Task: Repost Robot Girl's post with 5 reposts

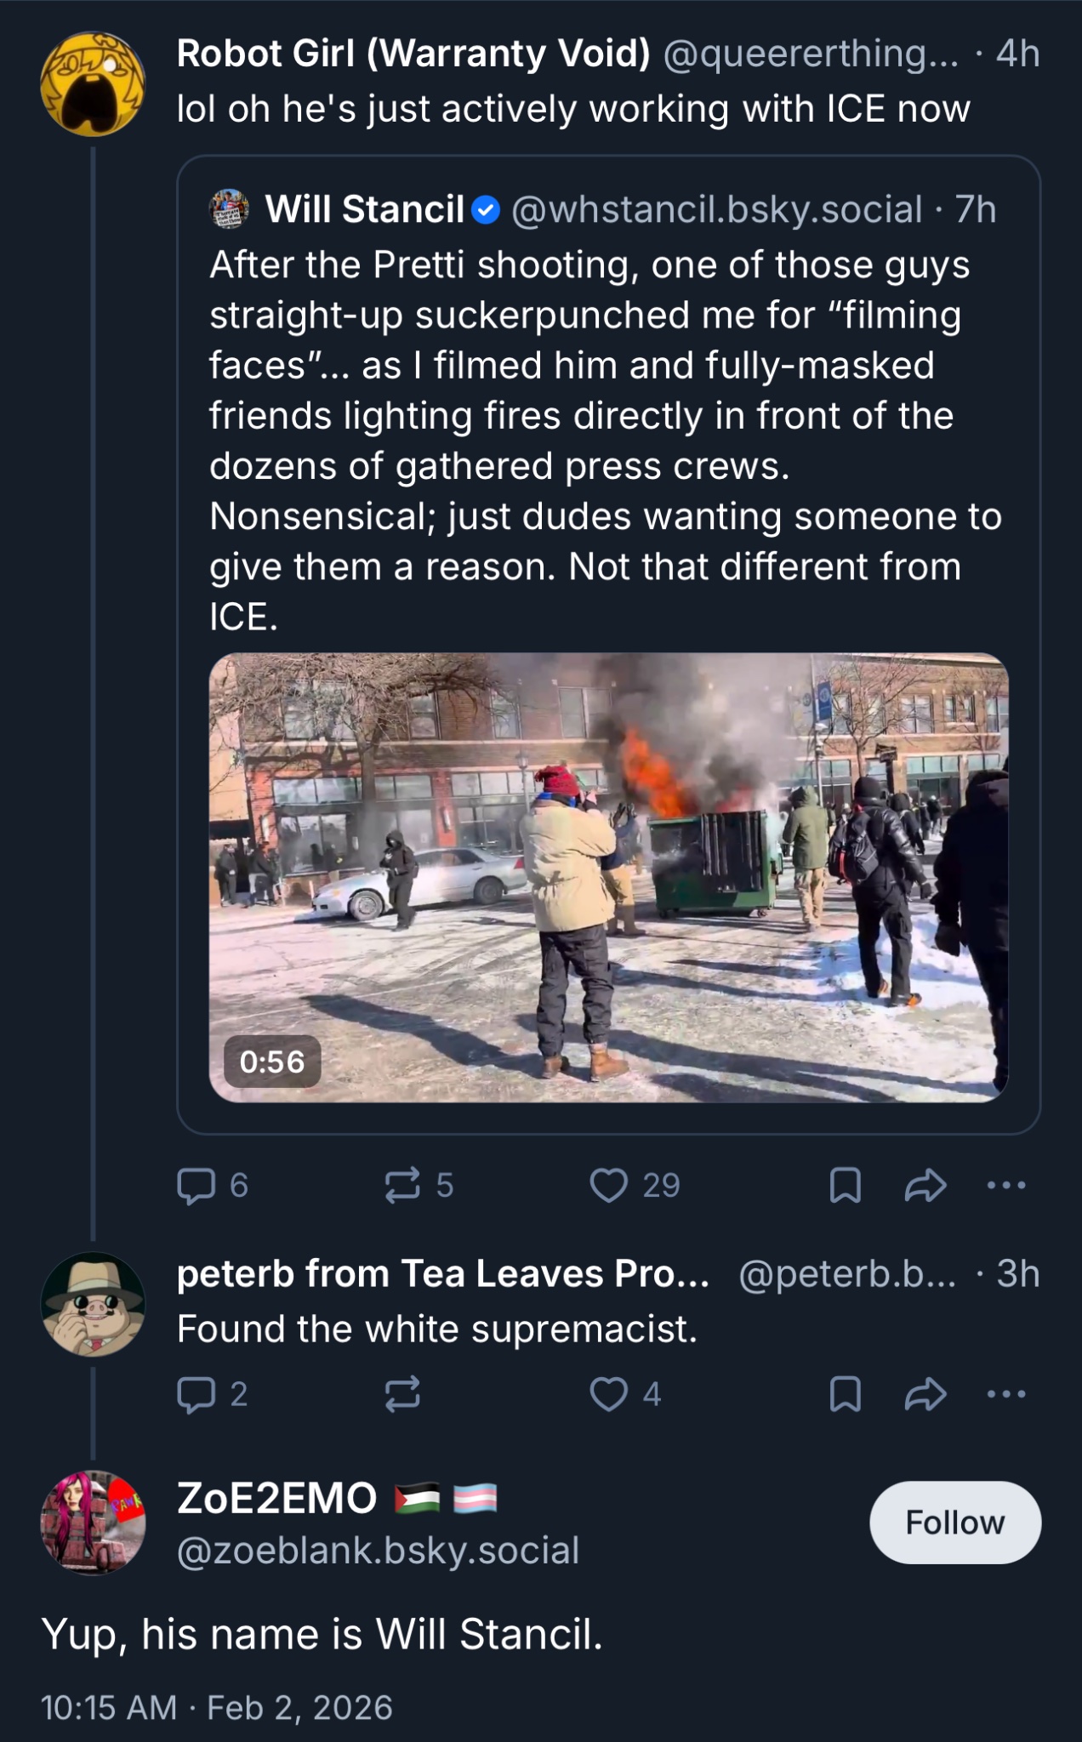Action: click(419, 1185)
